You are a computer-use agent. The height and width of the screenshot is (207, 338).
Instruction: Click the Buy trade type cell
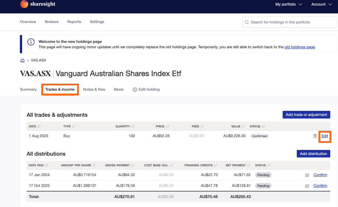coord(67,136)
